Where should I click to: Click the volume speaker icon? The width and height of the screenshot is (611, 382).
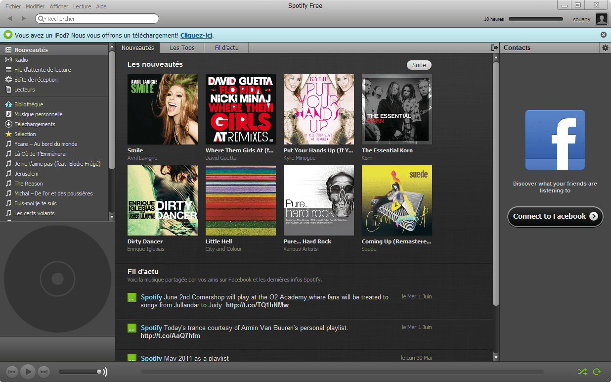coord(105,372)
